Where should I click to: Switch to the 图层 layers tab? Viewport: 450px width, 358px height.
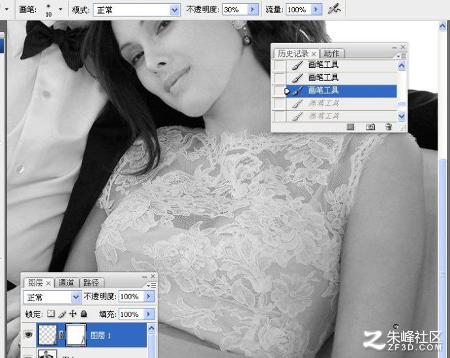[x=36, y=283]
